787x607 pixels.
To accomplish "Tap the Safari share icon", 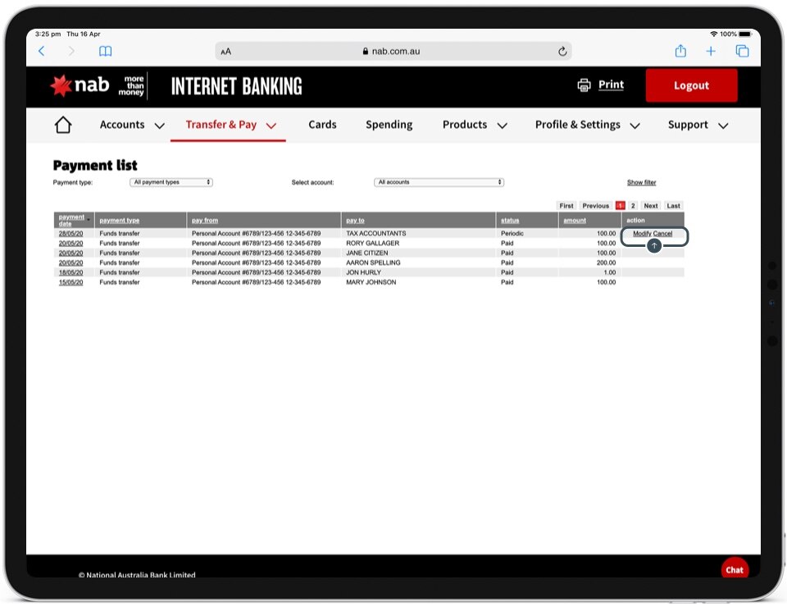I will pos(680,51).
